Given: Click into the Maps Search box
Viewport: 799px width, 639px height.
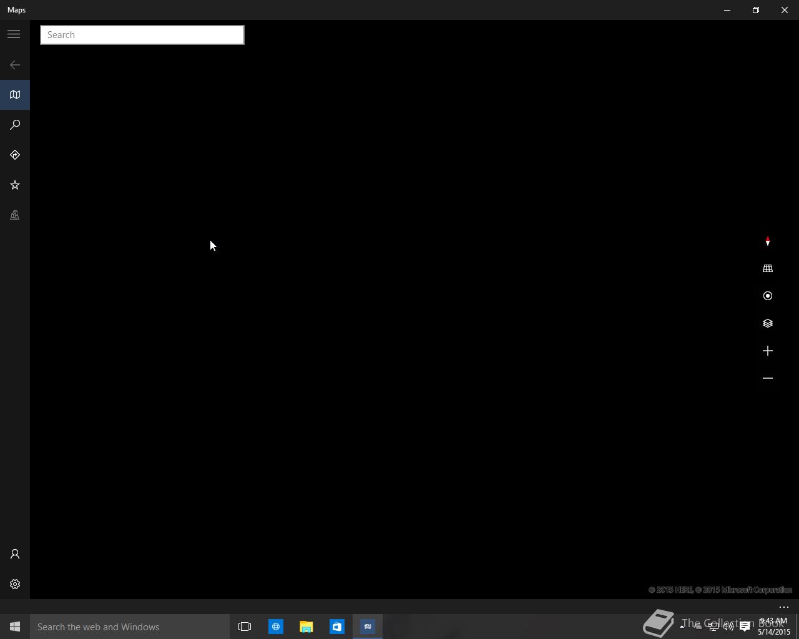Looking at the screenshot, I should (142, 35).
